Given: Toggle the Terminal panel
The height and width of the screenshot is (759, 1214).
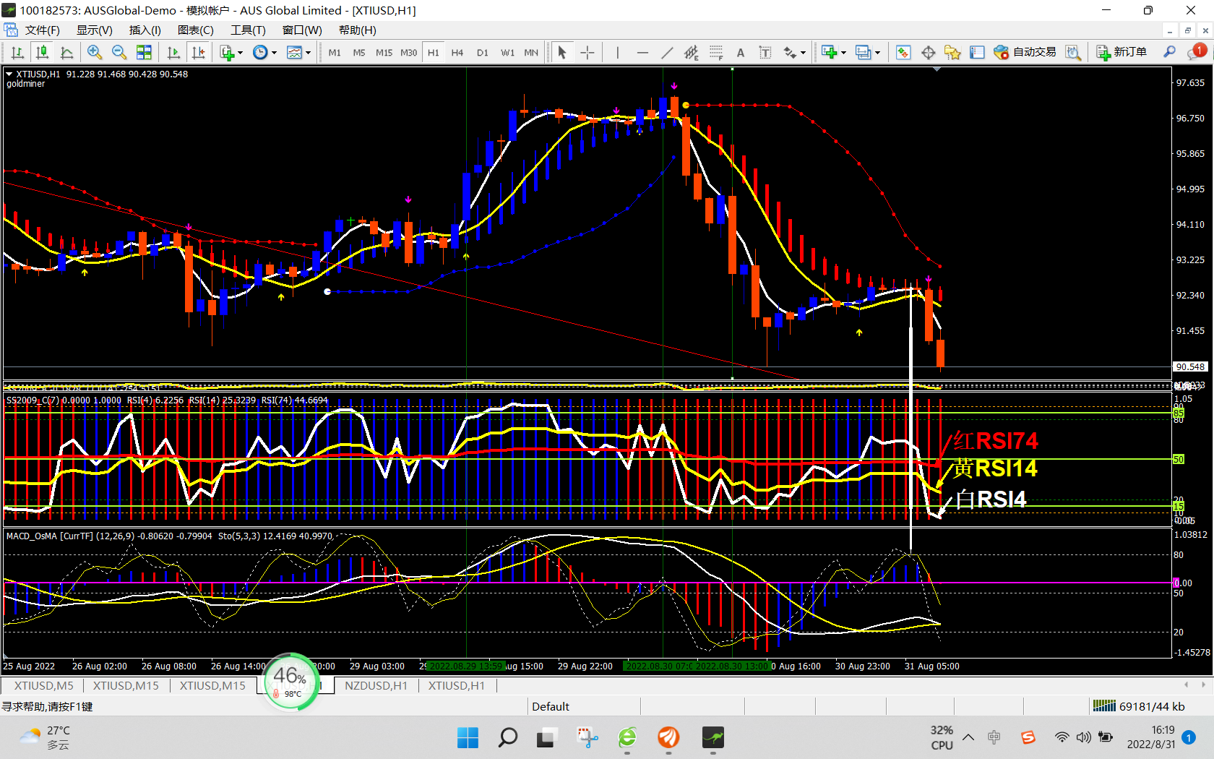Looking at the screenshot, I should pos(977,52).
